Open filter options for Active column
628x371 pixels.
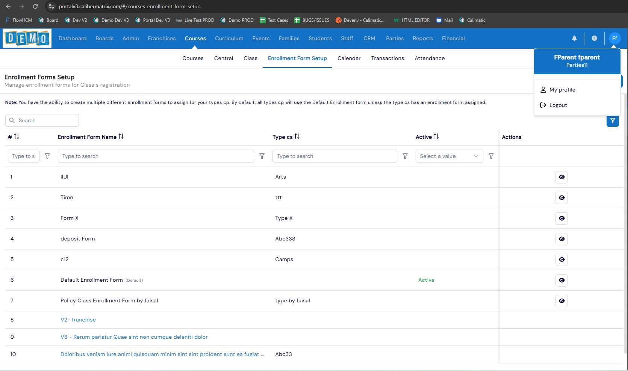(x=491, y=156)
